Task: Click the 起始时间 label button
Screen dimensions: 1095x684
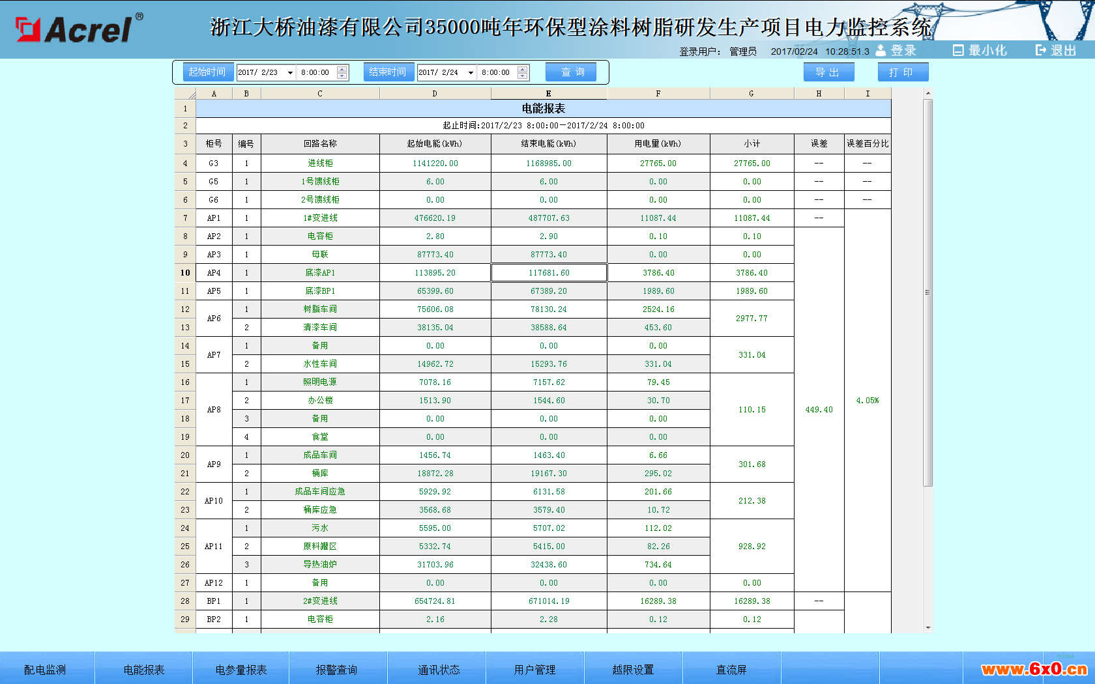Action: pos(207,72)
